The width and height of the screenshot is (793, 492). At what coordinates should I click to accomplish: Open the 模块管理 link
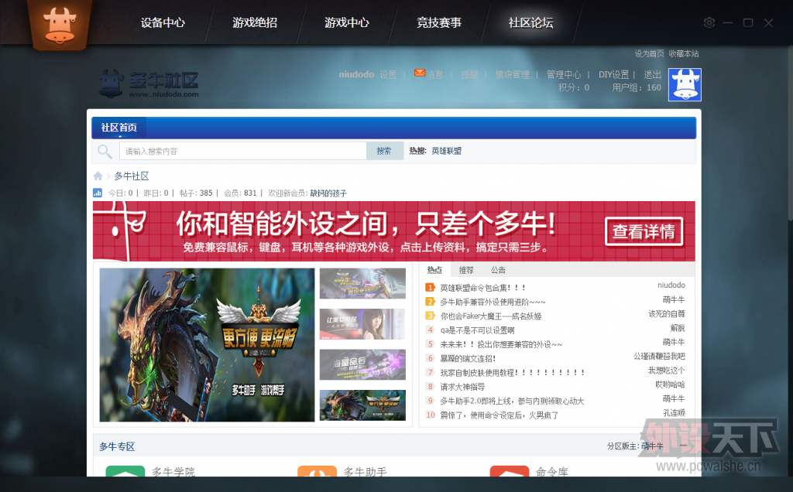tap(513, 74)
